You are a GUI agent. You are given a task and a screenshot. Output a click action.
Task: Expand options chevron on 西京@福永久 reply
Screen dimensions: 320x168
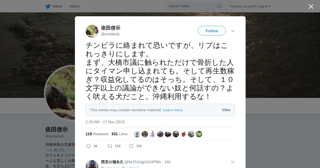tap(233, 162)
